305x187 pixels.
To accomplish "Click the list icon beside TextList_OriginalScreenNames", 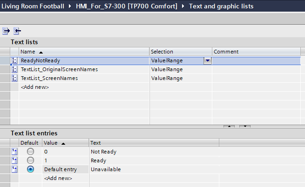I will (x=14, y=69).
